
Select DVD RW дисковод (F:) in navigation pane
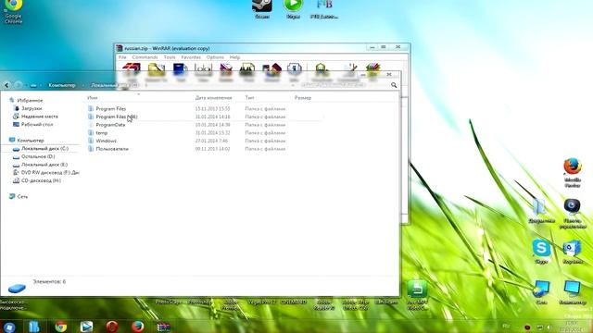(x=50, y=173)
